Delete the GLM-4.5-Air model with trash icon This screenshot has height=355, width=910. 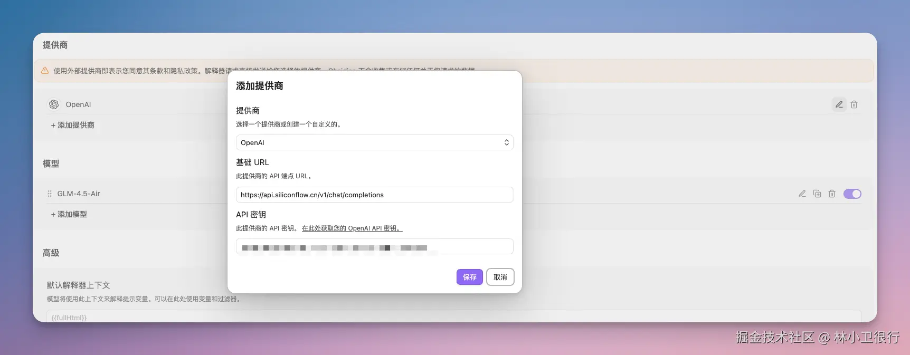click(x=832, y=194)
